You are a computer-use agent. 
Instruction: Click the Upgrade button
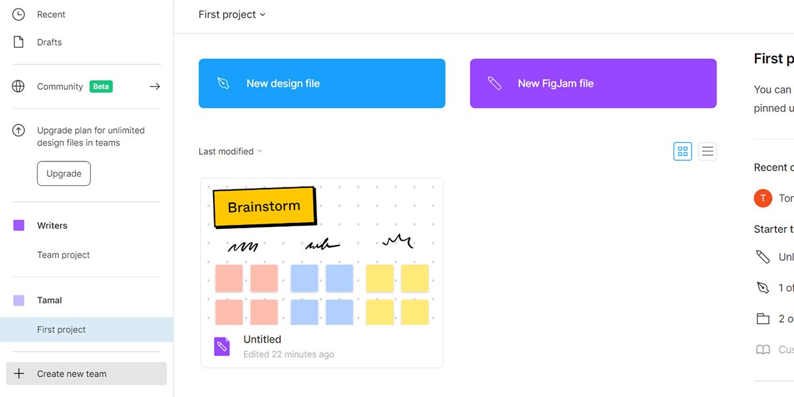click(x=64, y=173)
